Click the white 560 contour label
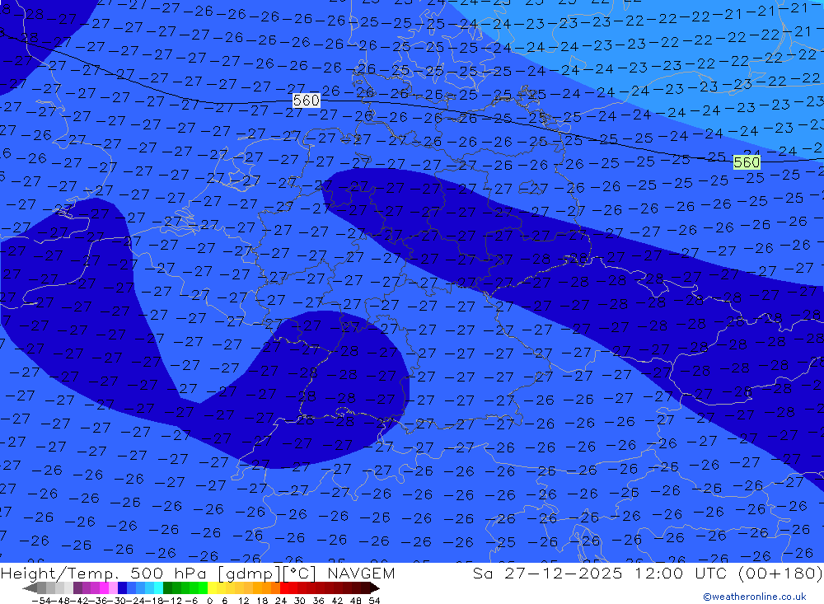The height and width of the screenshot is (604, 824). (x=307, y=101)
